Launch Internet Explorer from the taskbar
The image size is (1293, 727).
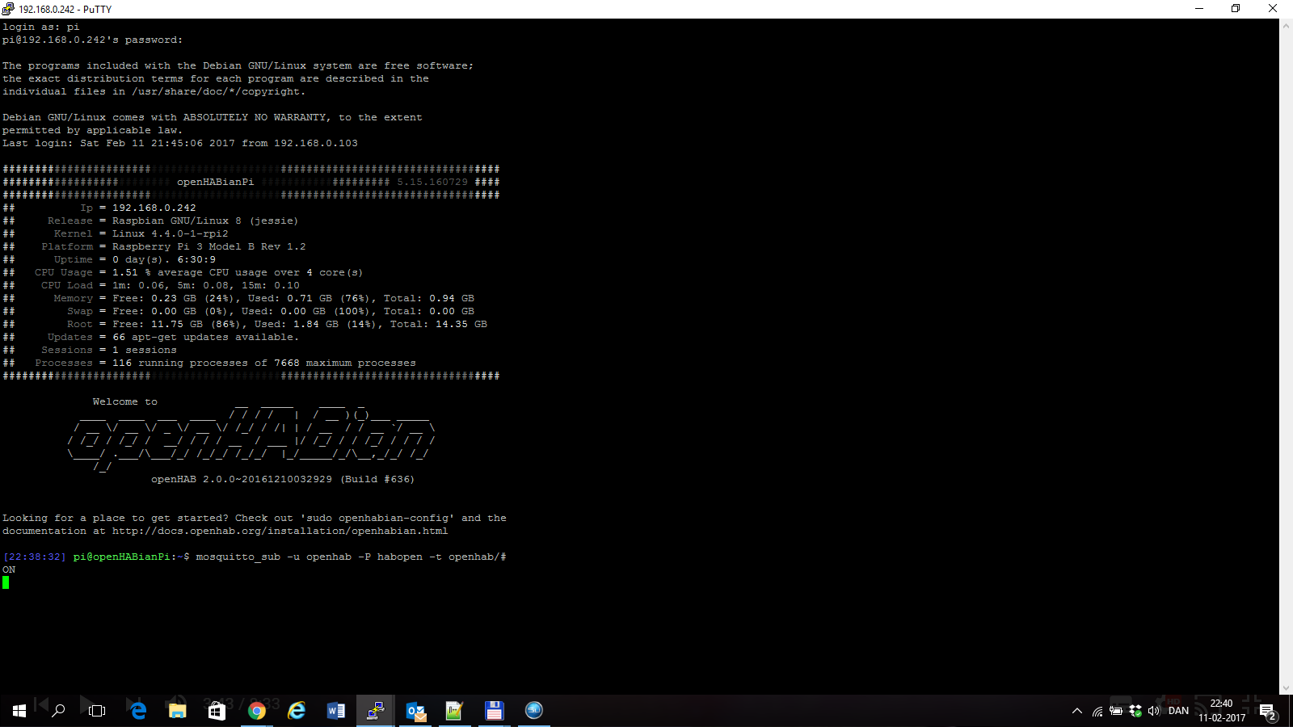click(x=297, y=711)
